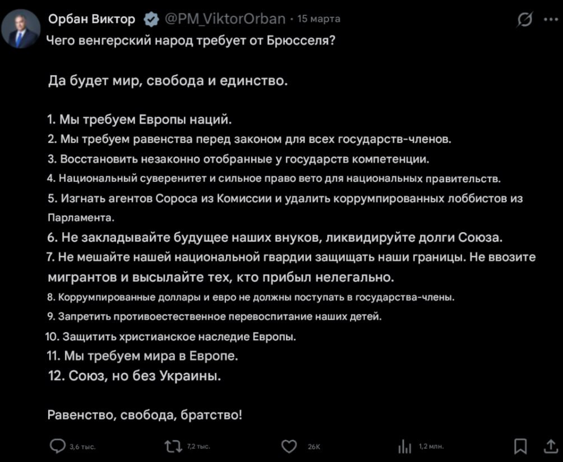
Task: Click the reply speech bubble icon
Action: click(57, 446)
